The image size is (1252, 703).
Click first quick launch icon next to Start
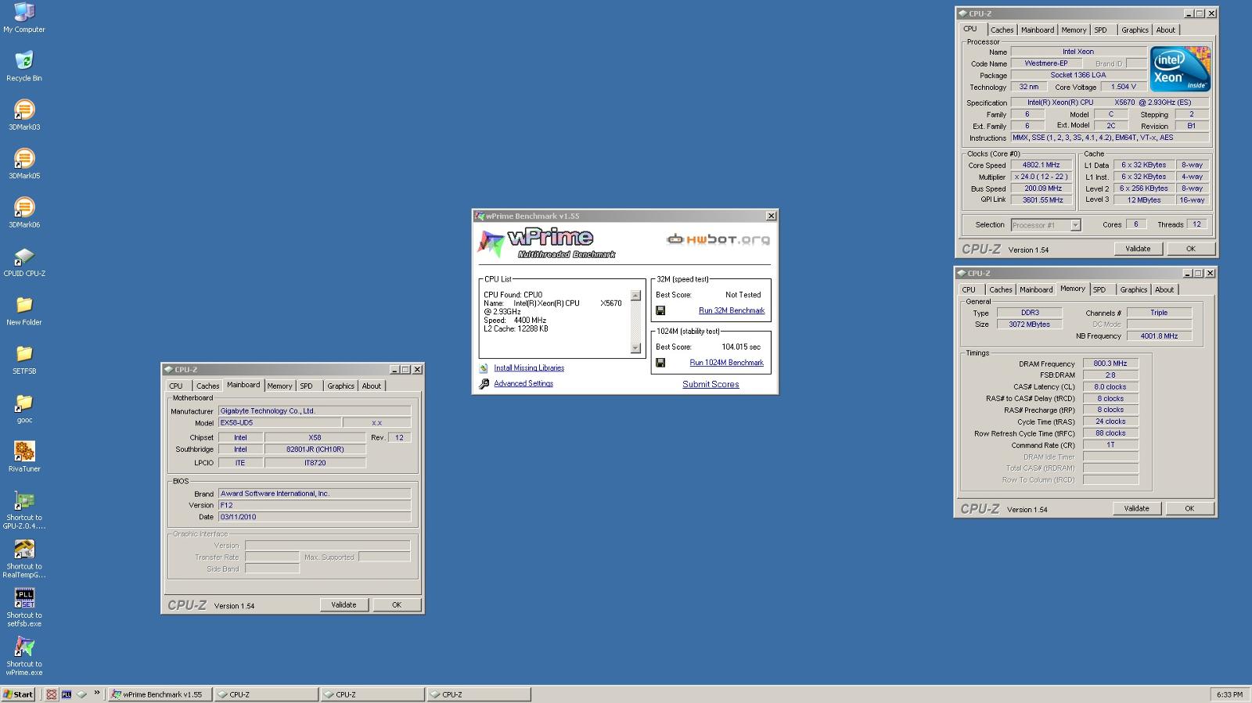coord(51,694)
